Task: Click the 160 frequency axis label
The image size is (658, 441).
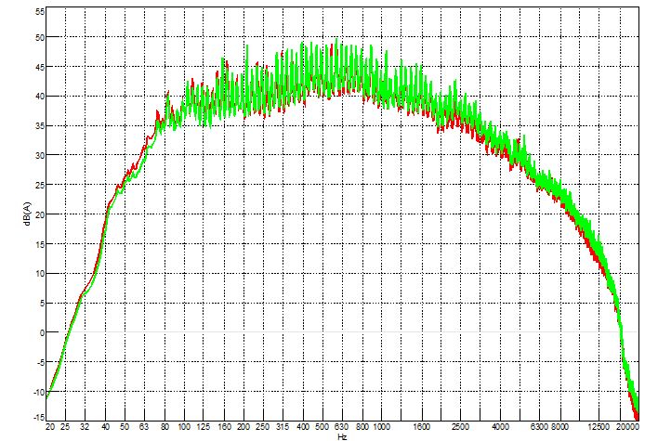Action: 223,427
